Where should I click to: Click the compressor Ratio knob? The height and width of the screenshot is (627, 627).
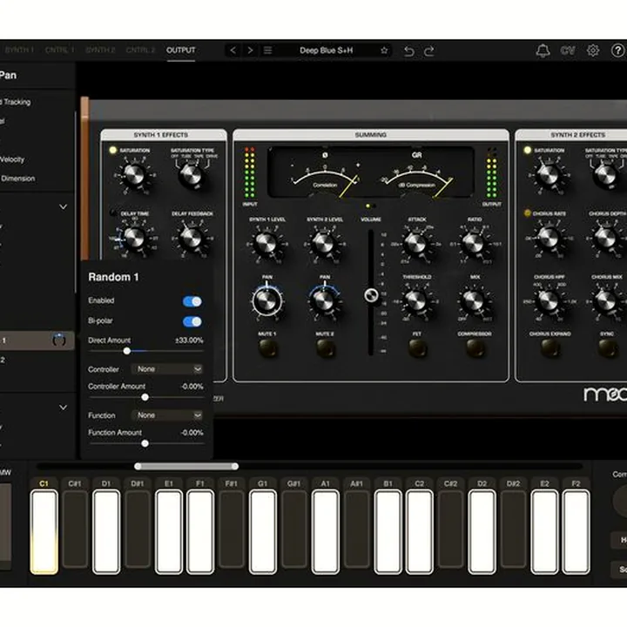[x=474, y=244]
